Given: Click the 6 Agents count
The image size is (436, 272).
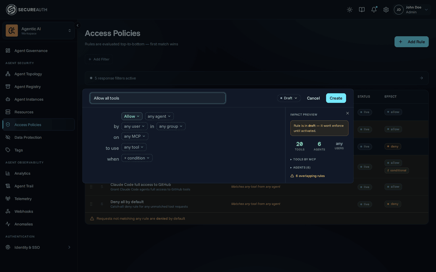Looking at the screenshot, I should [x=319, y=146].
